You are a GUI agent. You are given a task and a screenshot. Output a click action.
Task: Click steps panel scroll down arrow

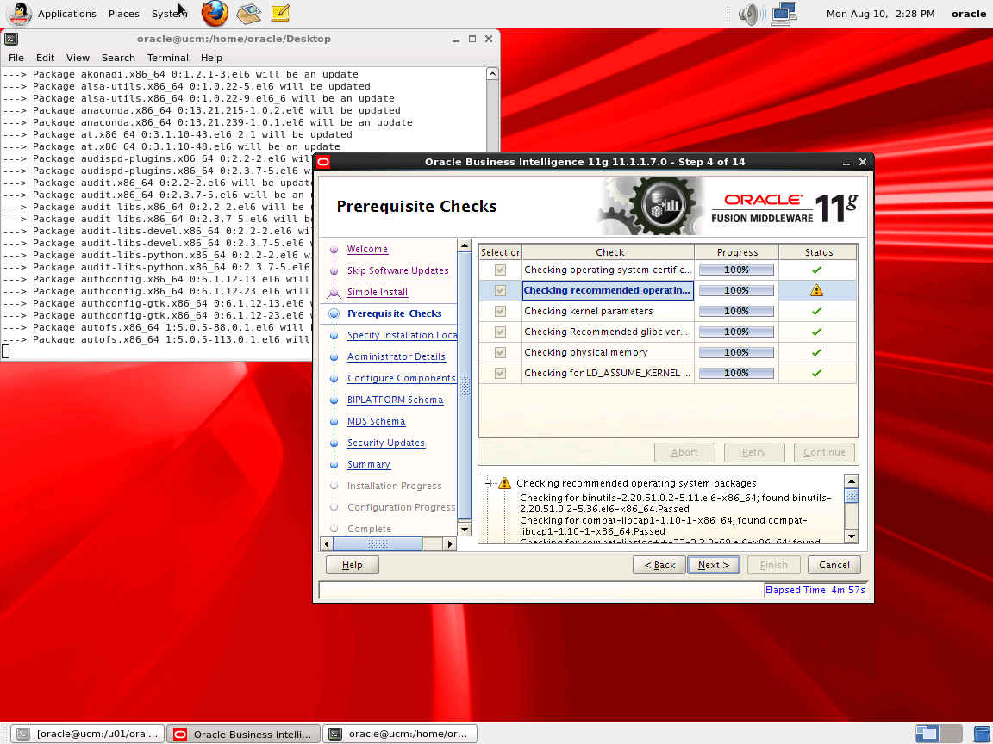[x=465, y=530]
